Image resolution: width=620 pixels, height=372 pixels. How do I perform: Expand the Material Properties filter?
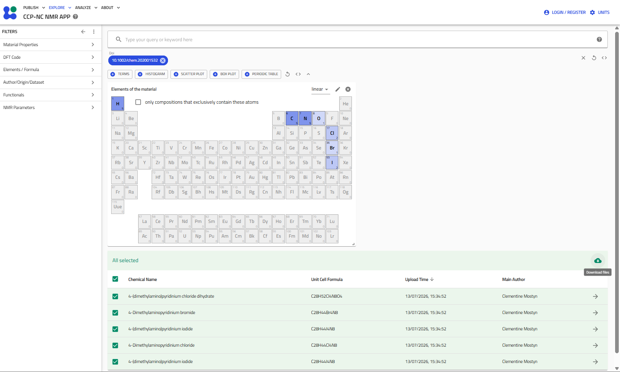click(x=51, y=45)
